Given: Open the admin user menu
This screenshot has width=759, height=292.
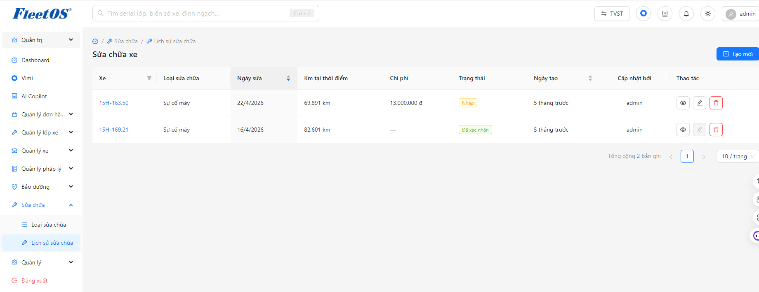Looking at the screenshot, I should point(741,14).
